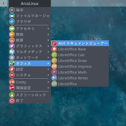
Task: Select workspace 1 in the top bar
Action: (4, 3)
